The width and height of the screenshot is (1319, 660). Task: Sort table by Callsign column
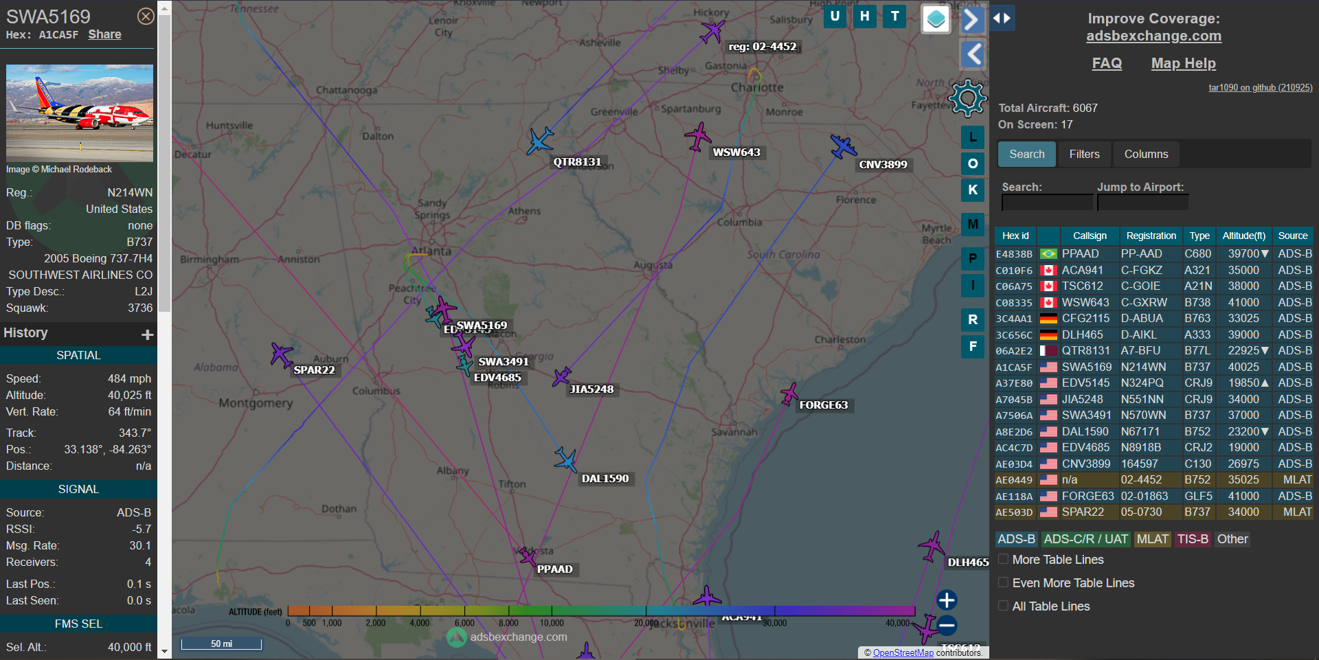(1090, 236)
